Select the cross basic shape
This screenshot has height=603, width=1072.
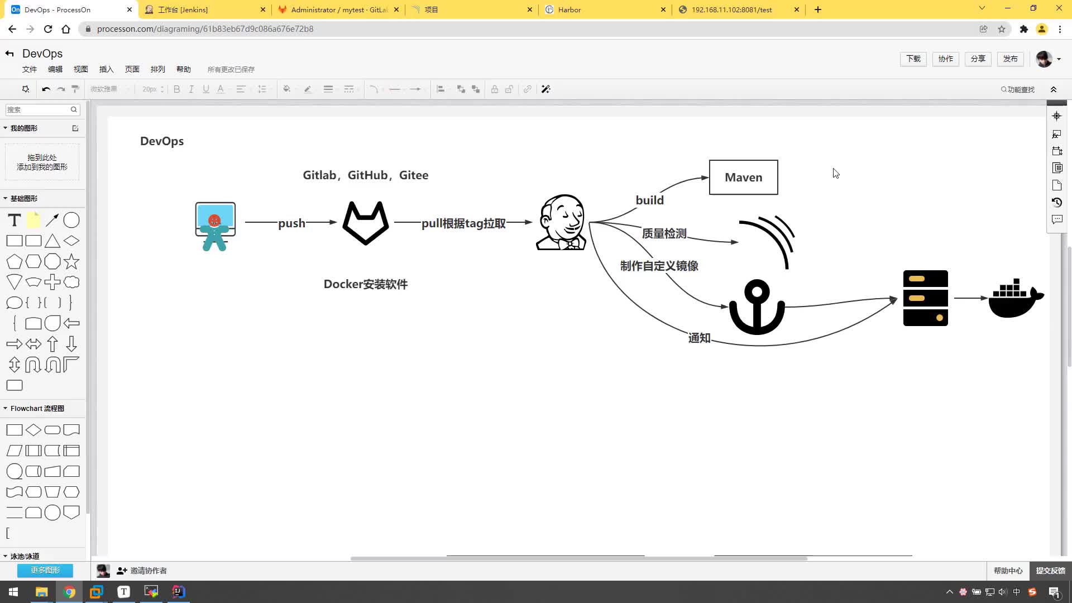pos(52,282)
